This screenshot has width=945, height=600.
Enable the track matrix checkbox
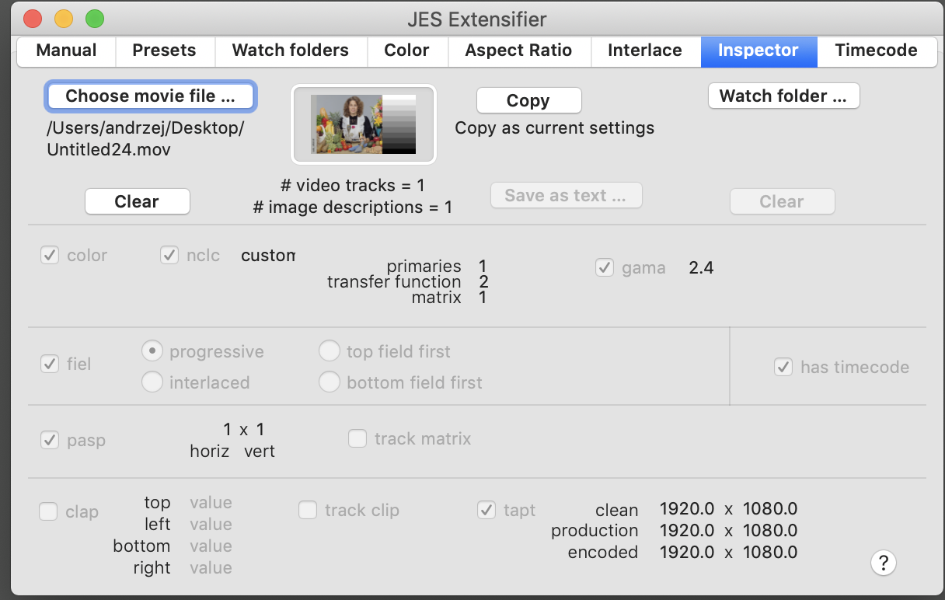(357, 439)
